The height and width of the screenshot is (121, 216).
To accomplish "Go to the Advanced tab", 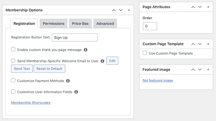I will pyautogui.click(x=105, y=24).
